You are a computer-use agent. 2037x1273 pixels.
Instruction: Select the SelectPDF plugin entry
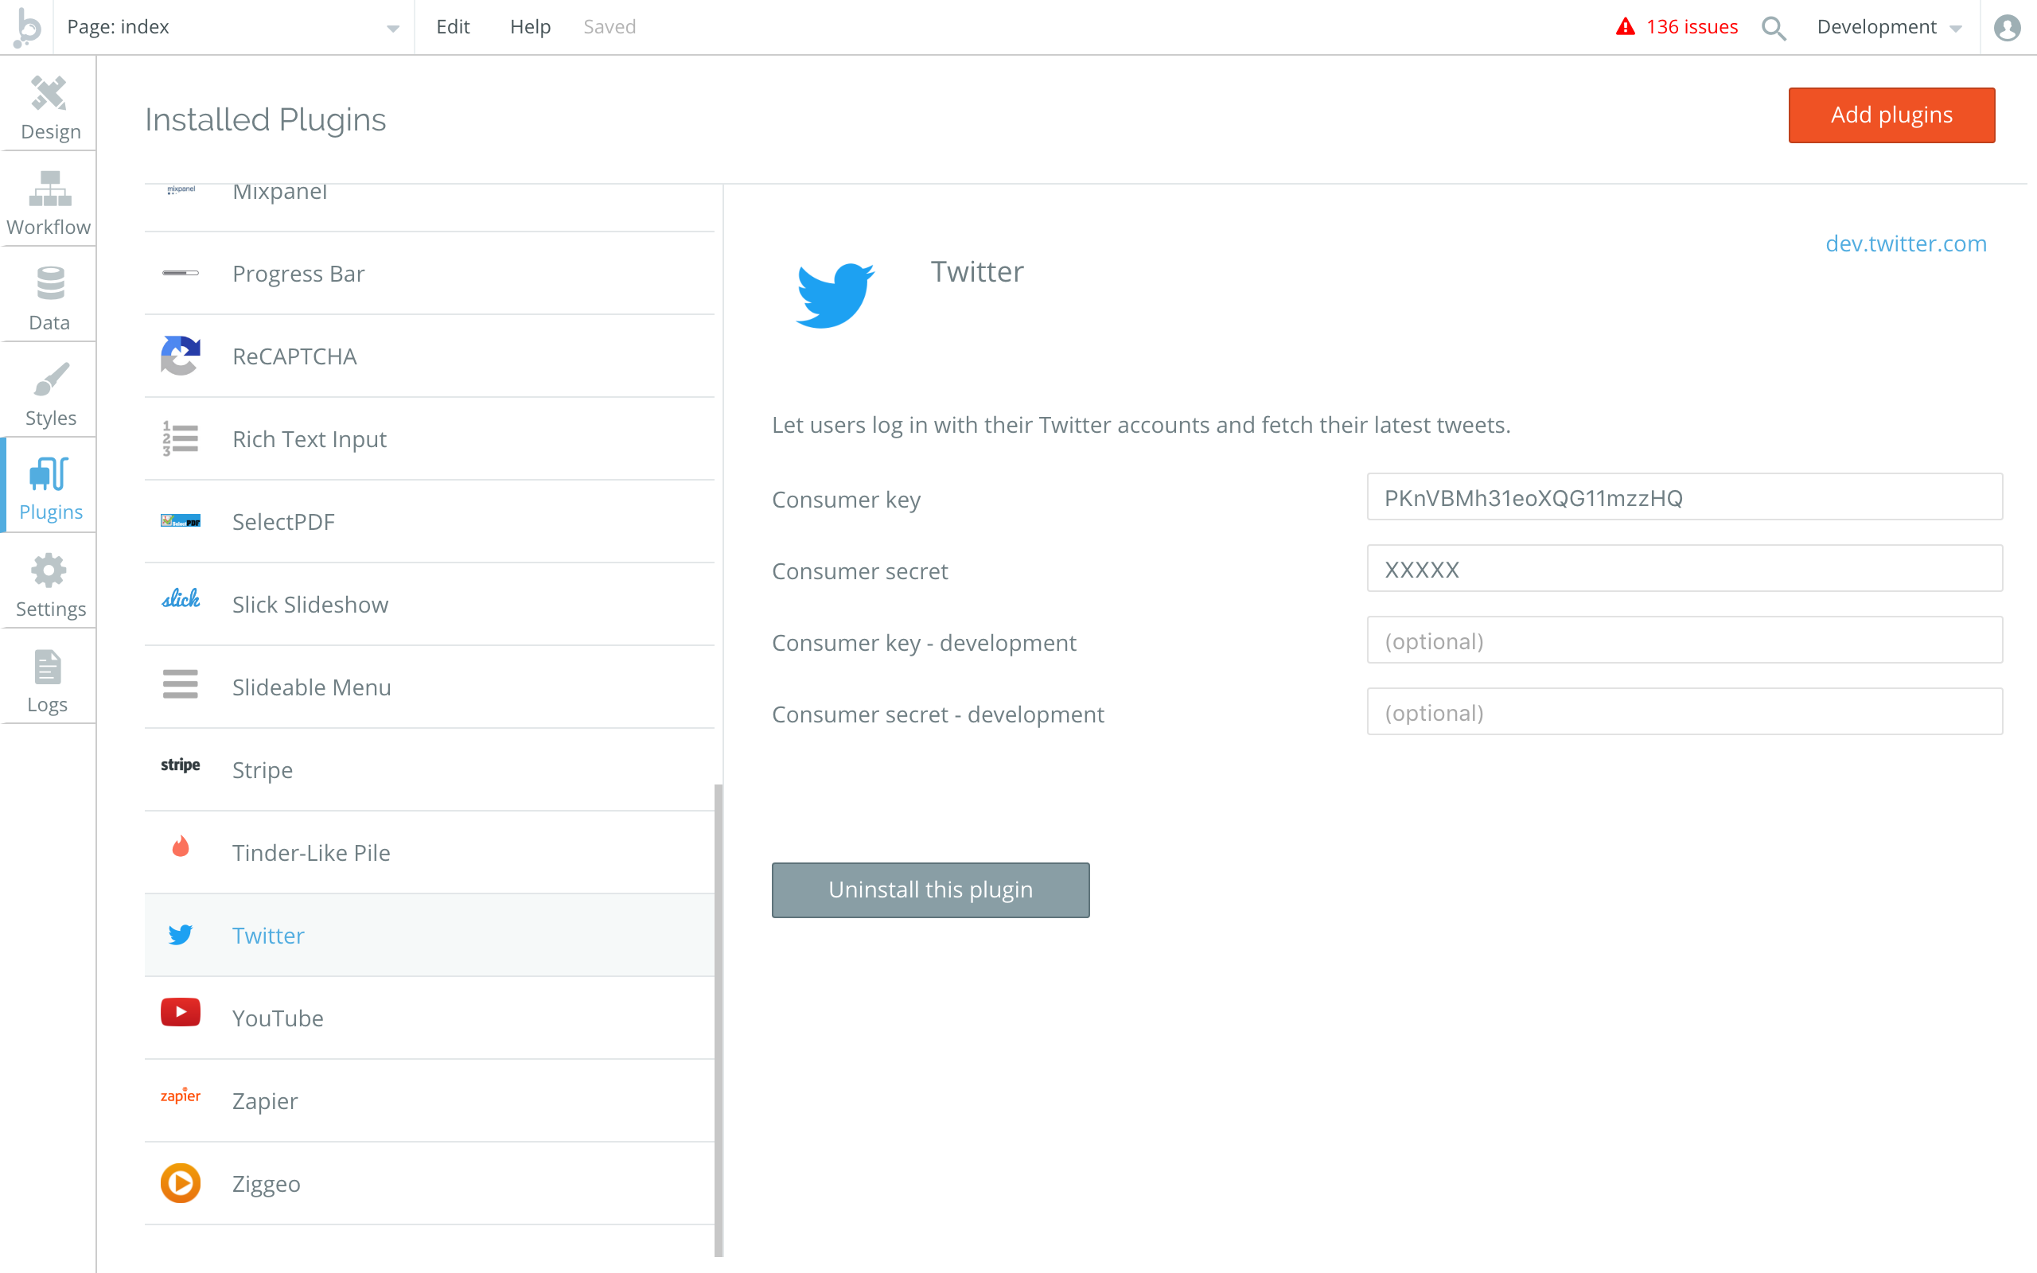tap(430, 521)
